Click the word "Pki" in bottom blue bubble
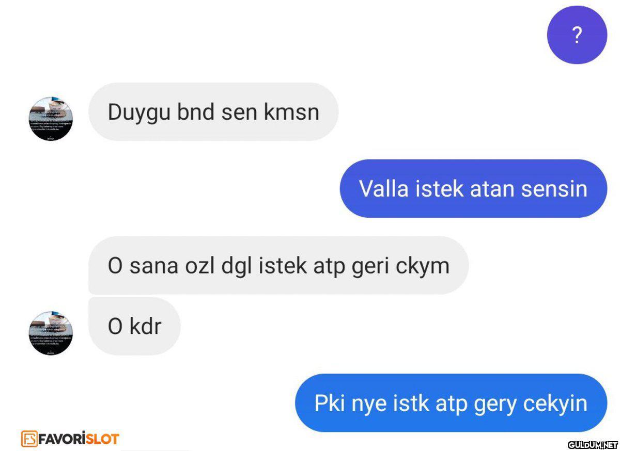620x451 pixels. tap(330, 402)
